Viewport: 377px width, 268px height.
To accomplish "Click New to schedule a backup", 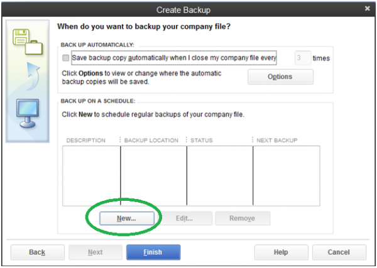I will click(126, 218).
